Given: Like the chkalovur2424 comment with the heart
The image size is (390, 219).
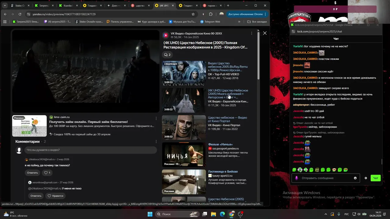Looking at the screenshot, I should pos(47,173).
